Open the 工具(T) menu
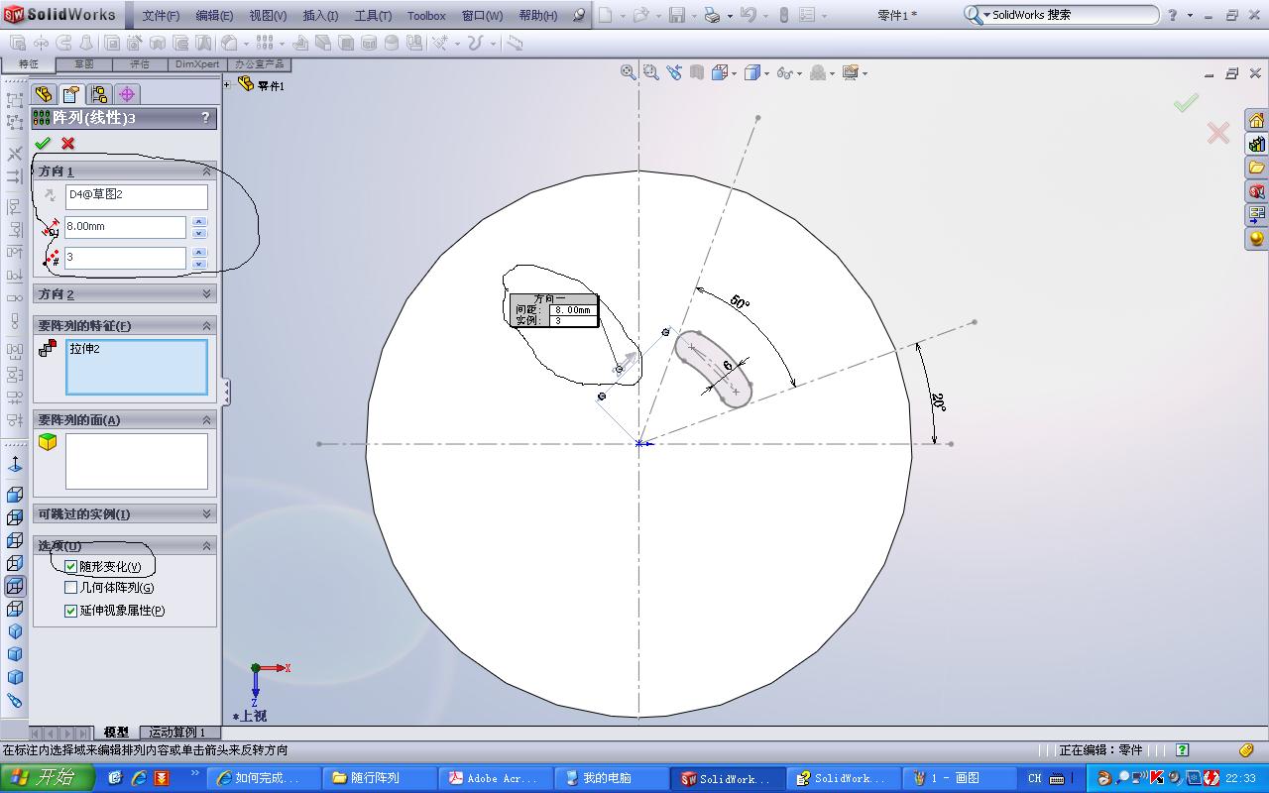 coord(373,16)
